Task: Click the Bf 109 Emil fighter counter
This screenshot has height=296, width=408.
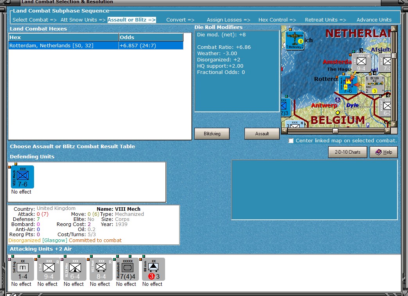Action: 374,85
